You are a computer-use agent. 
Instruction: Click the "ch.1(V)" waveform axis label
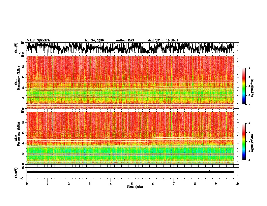17,48
